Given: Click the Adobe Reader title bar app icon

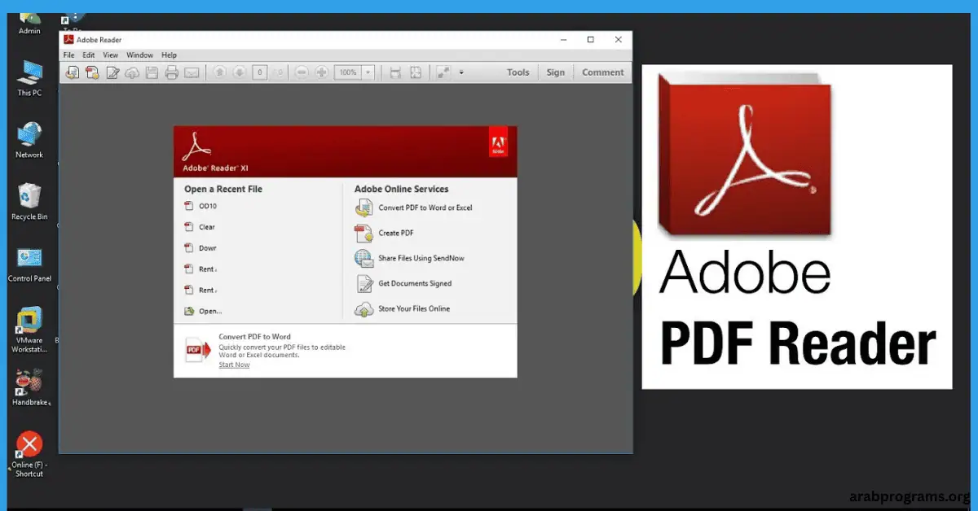Looking at the screenshot, I should [69, 39].
